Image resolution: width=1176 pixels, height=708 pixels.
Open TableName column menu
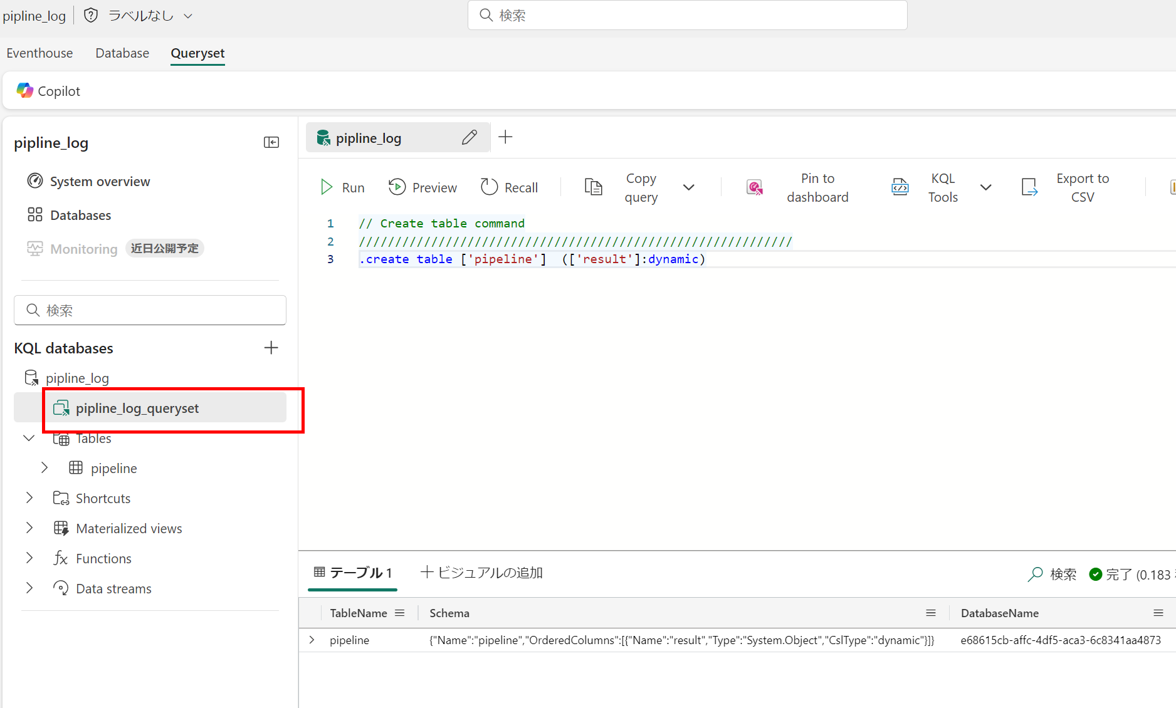click(400, 613)
